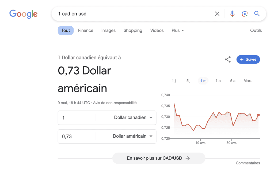Click the latest data point on the chart

coord(258,115)
